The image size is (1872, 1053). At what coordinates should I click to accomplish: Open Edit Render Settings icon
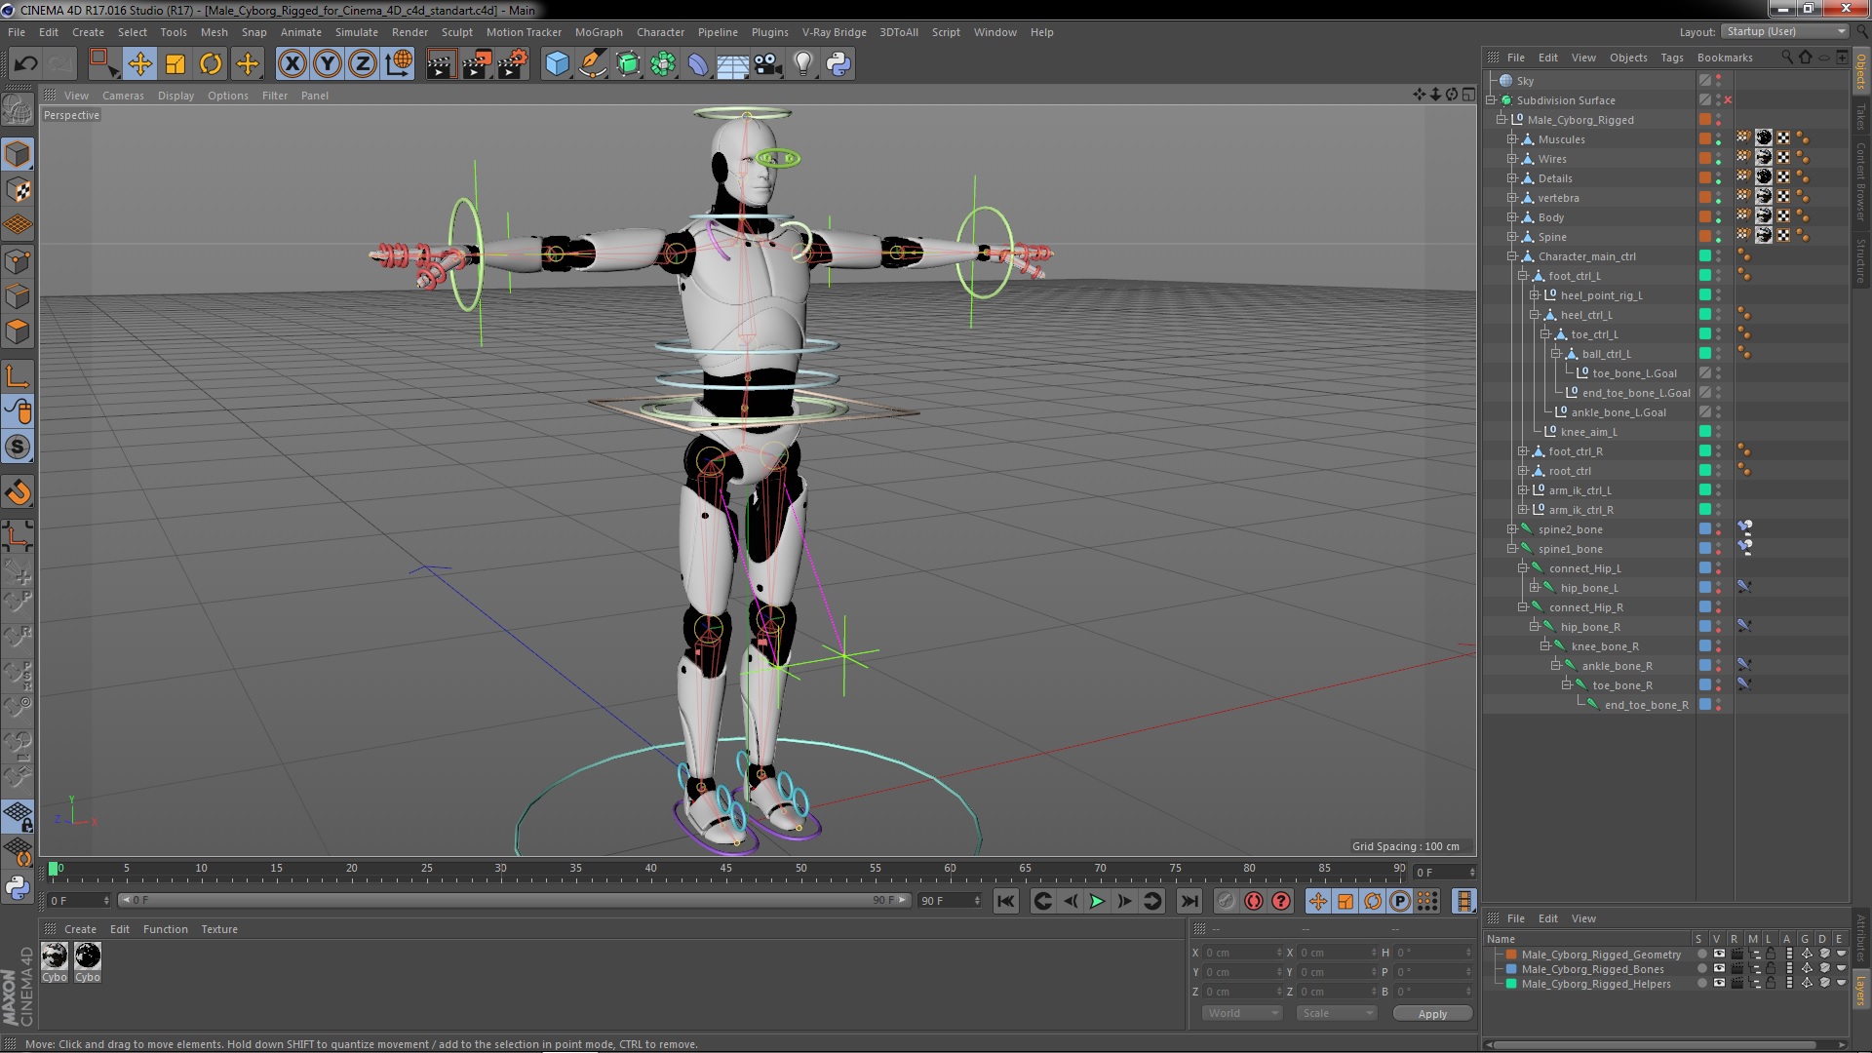pos(513,64)
